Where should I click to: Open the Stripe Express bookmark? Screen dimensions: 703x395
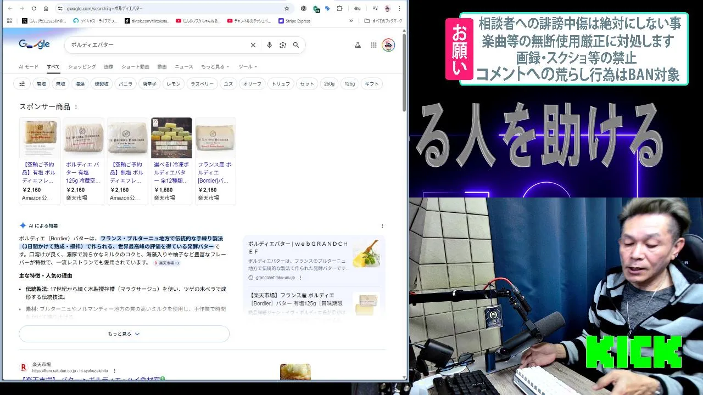294,21
